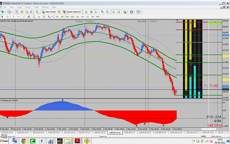Screen dimensions: 230x144
Task: Set timeframe to H4
Action: point(82,17)
